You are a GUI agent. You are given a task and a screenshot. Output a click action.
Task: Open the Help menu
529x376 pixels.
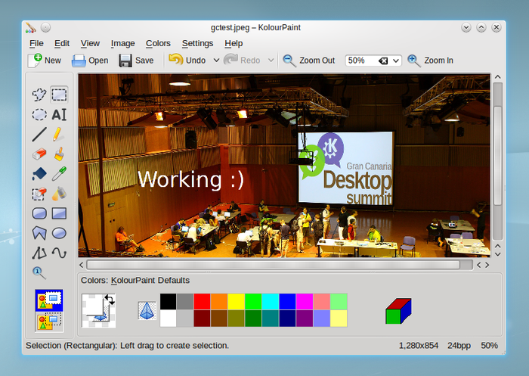(x=234, y=43)
